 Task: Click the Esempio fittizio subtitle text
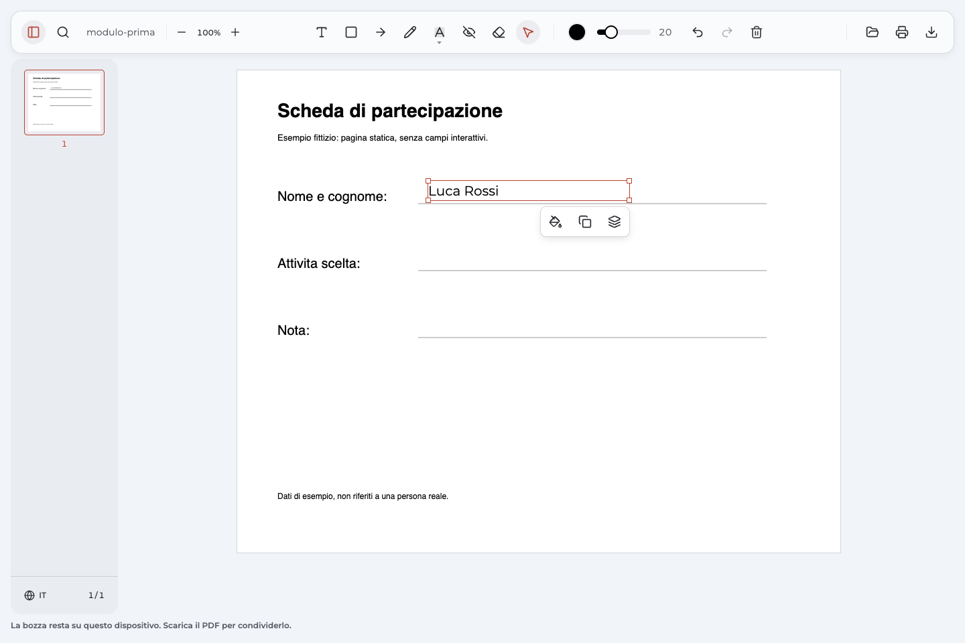click(x=383, y=138)
